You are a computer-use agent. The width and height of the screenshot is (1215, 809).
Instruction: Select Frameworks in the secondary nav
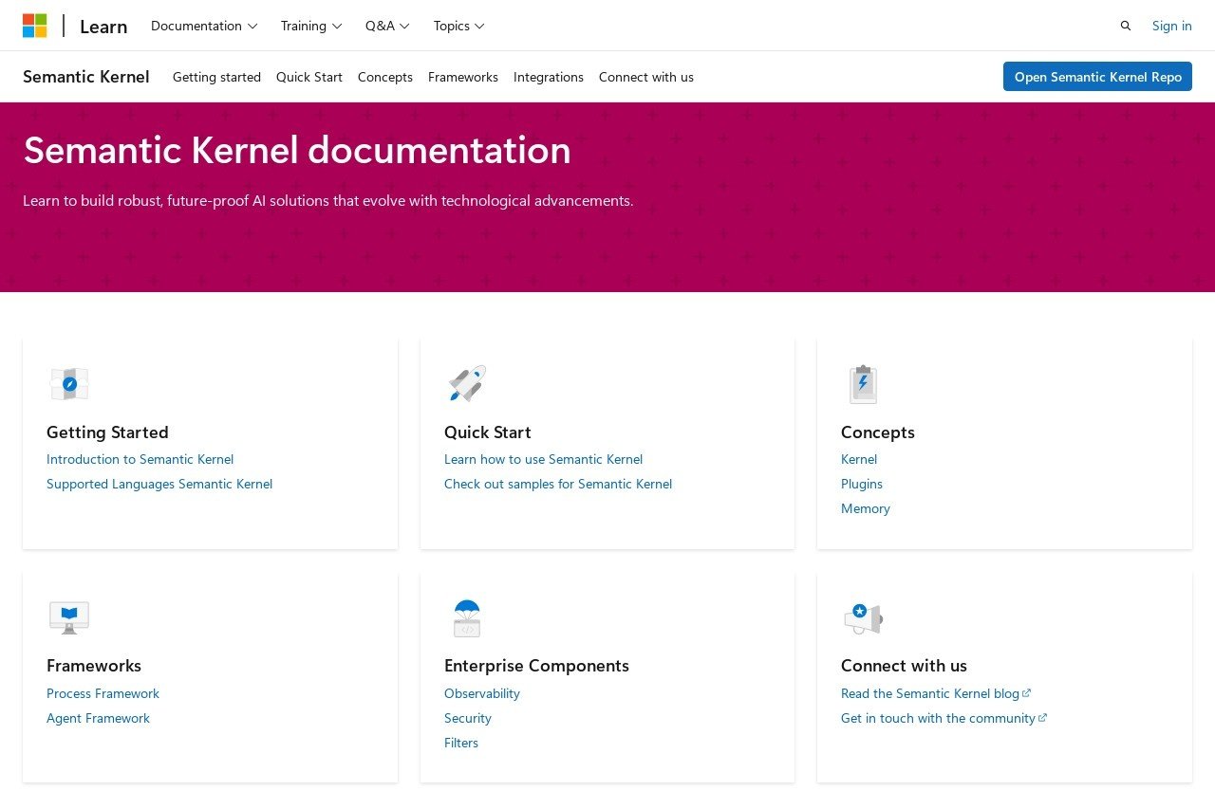click(x=463, y=77)
